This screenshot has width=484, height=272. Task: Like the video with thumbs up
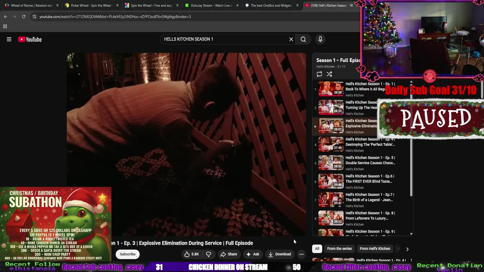(191, 254)
